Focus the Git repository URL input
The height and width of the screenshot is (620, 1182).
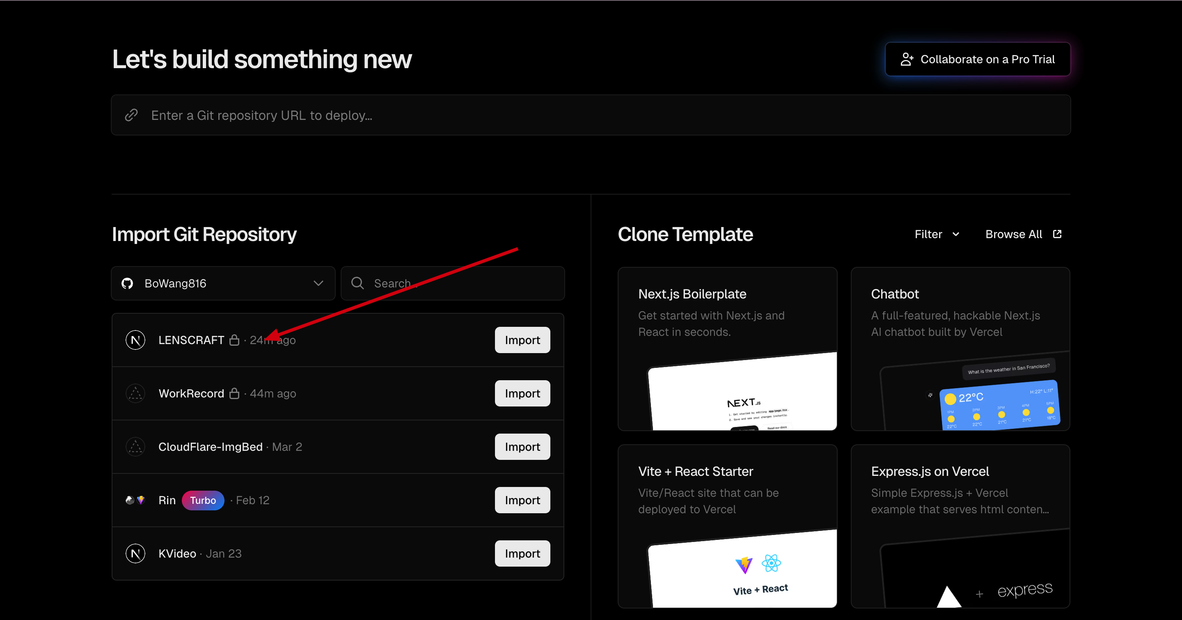(x=596, y=115)
